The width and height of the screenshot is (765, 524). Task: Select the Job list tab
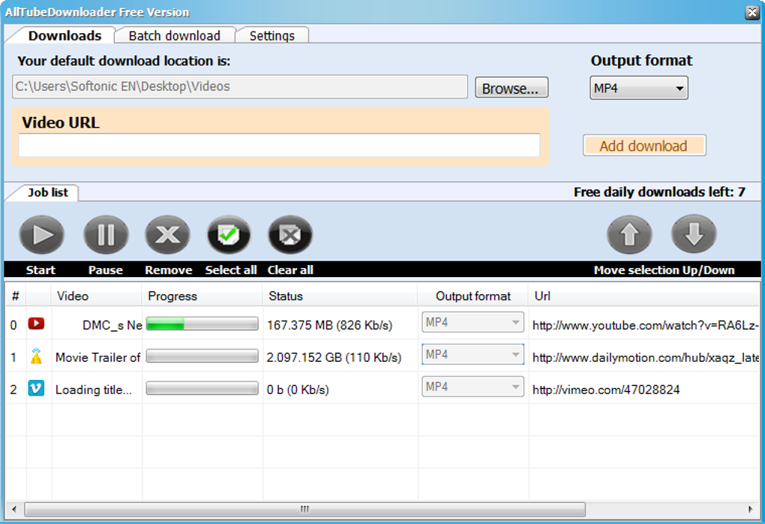click(x=48, y=192)
